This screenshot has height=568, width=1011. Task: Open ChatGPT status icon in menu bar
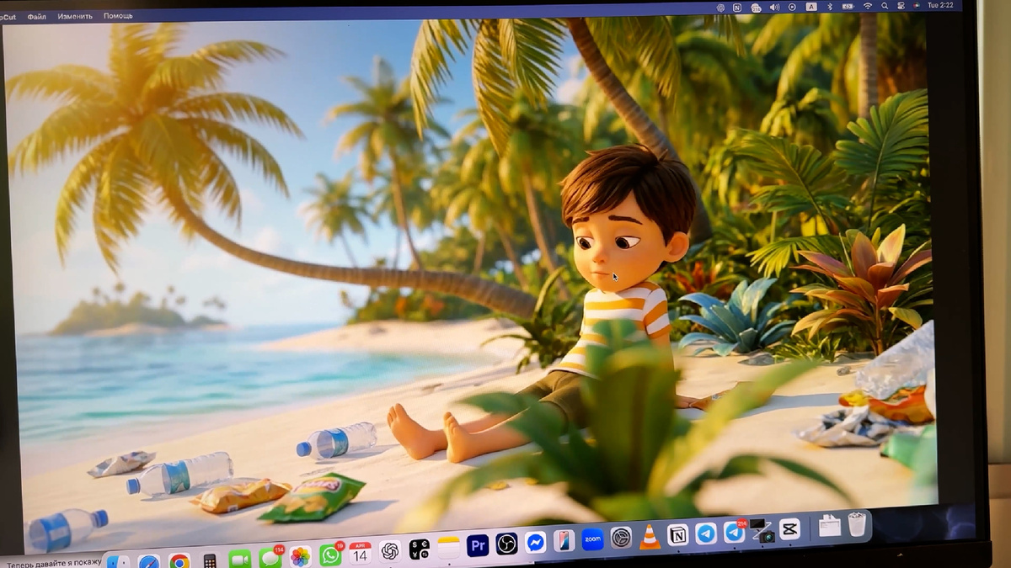[x=720, y=8]
